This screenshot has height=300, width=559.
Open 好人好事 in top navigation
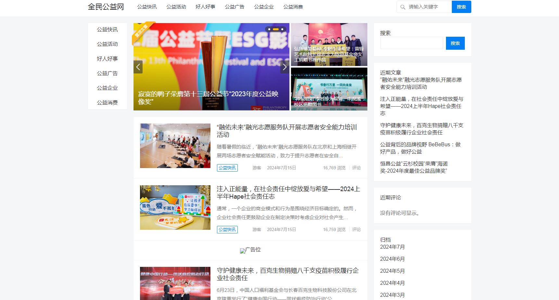coord(205,7)
